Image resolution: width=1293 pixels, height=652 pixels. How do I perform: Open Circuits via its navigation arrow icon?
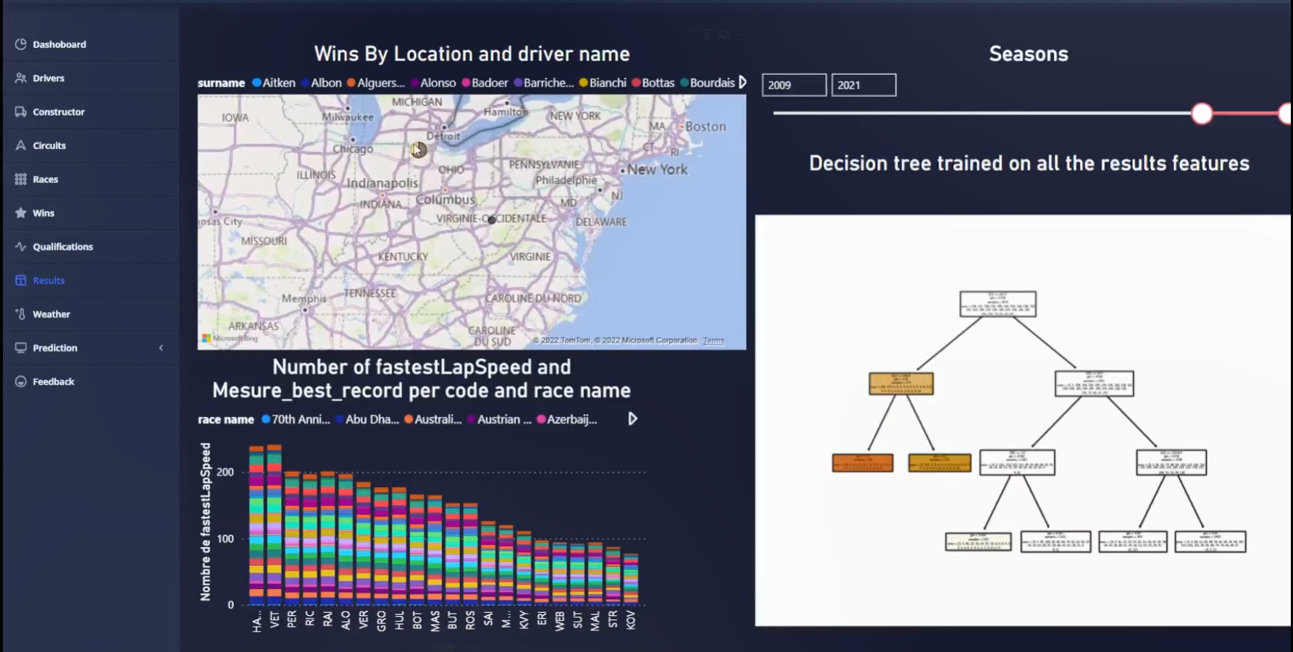[x=20, y=145]
